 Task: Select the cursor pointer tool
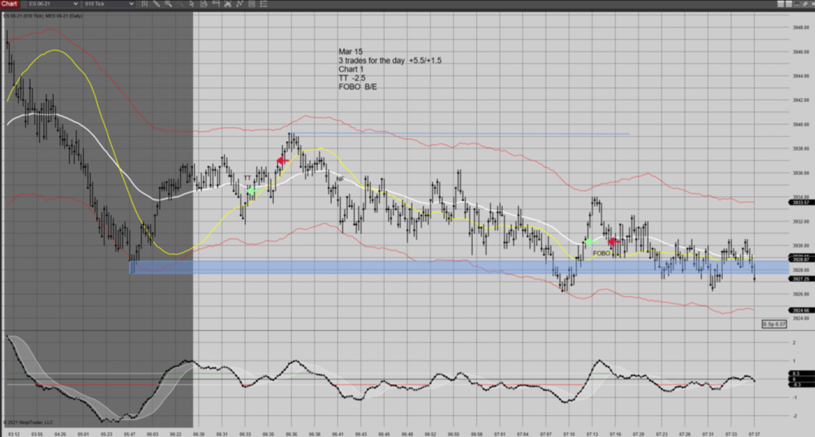(190, 4)
